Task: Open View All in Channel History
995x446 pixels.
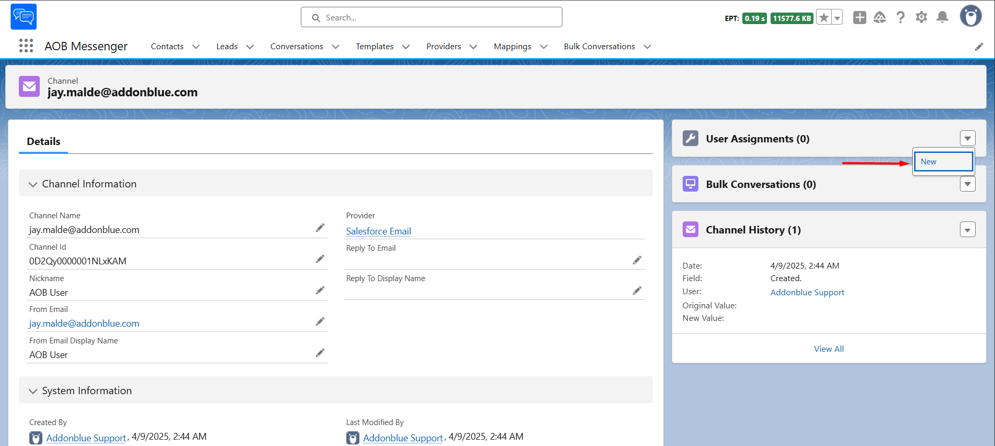Action: point(829,349)
